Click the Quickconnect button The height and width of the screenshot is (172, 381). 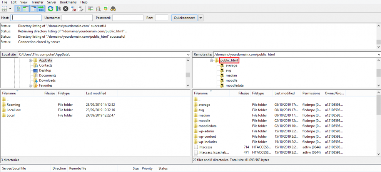184,18
